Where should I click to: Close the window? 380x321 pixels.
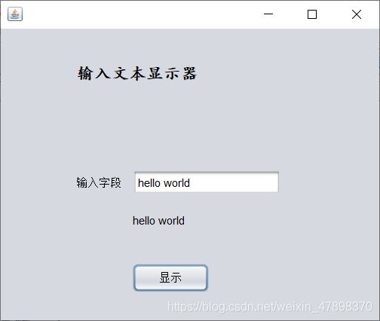tap(357, 14)
